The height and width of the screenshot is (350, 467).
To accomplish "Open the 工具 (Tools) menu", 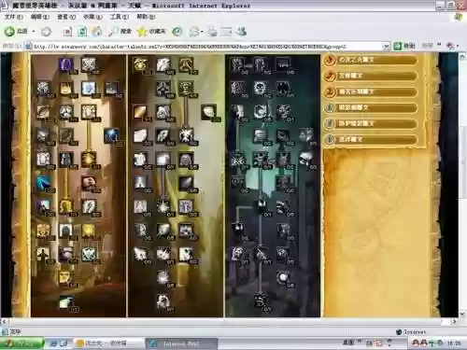I will [x=119, y=17].
